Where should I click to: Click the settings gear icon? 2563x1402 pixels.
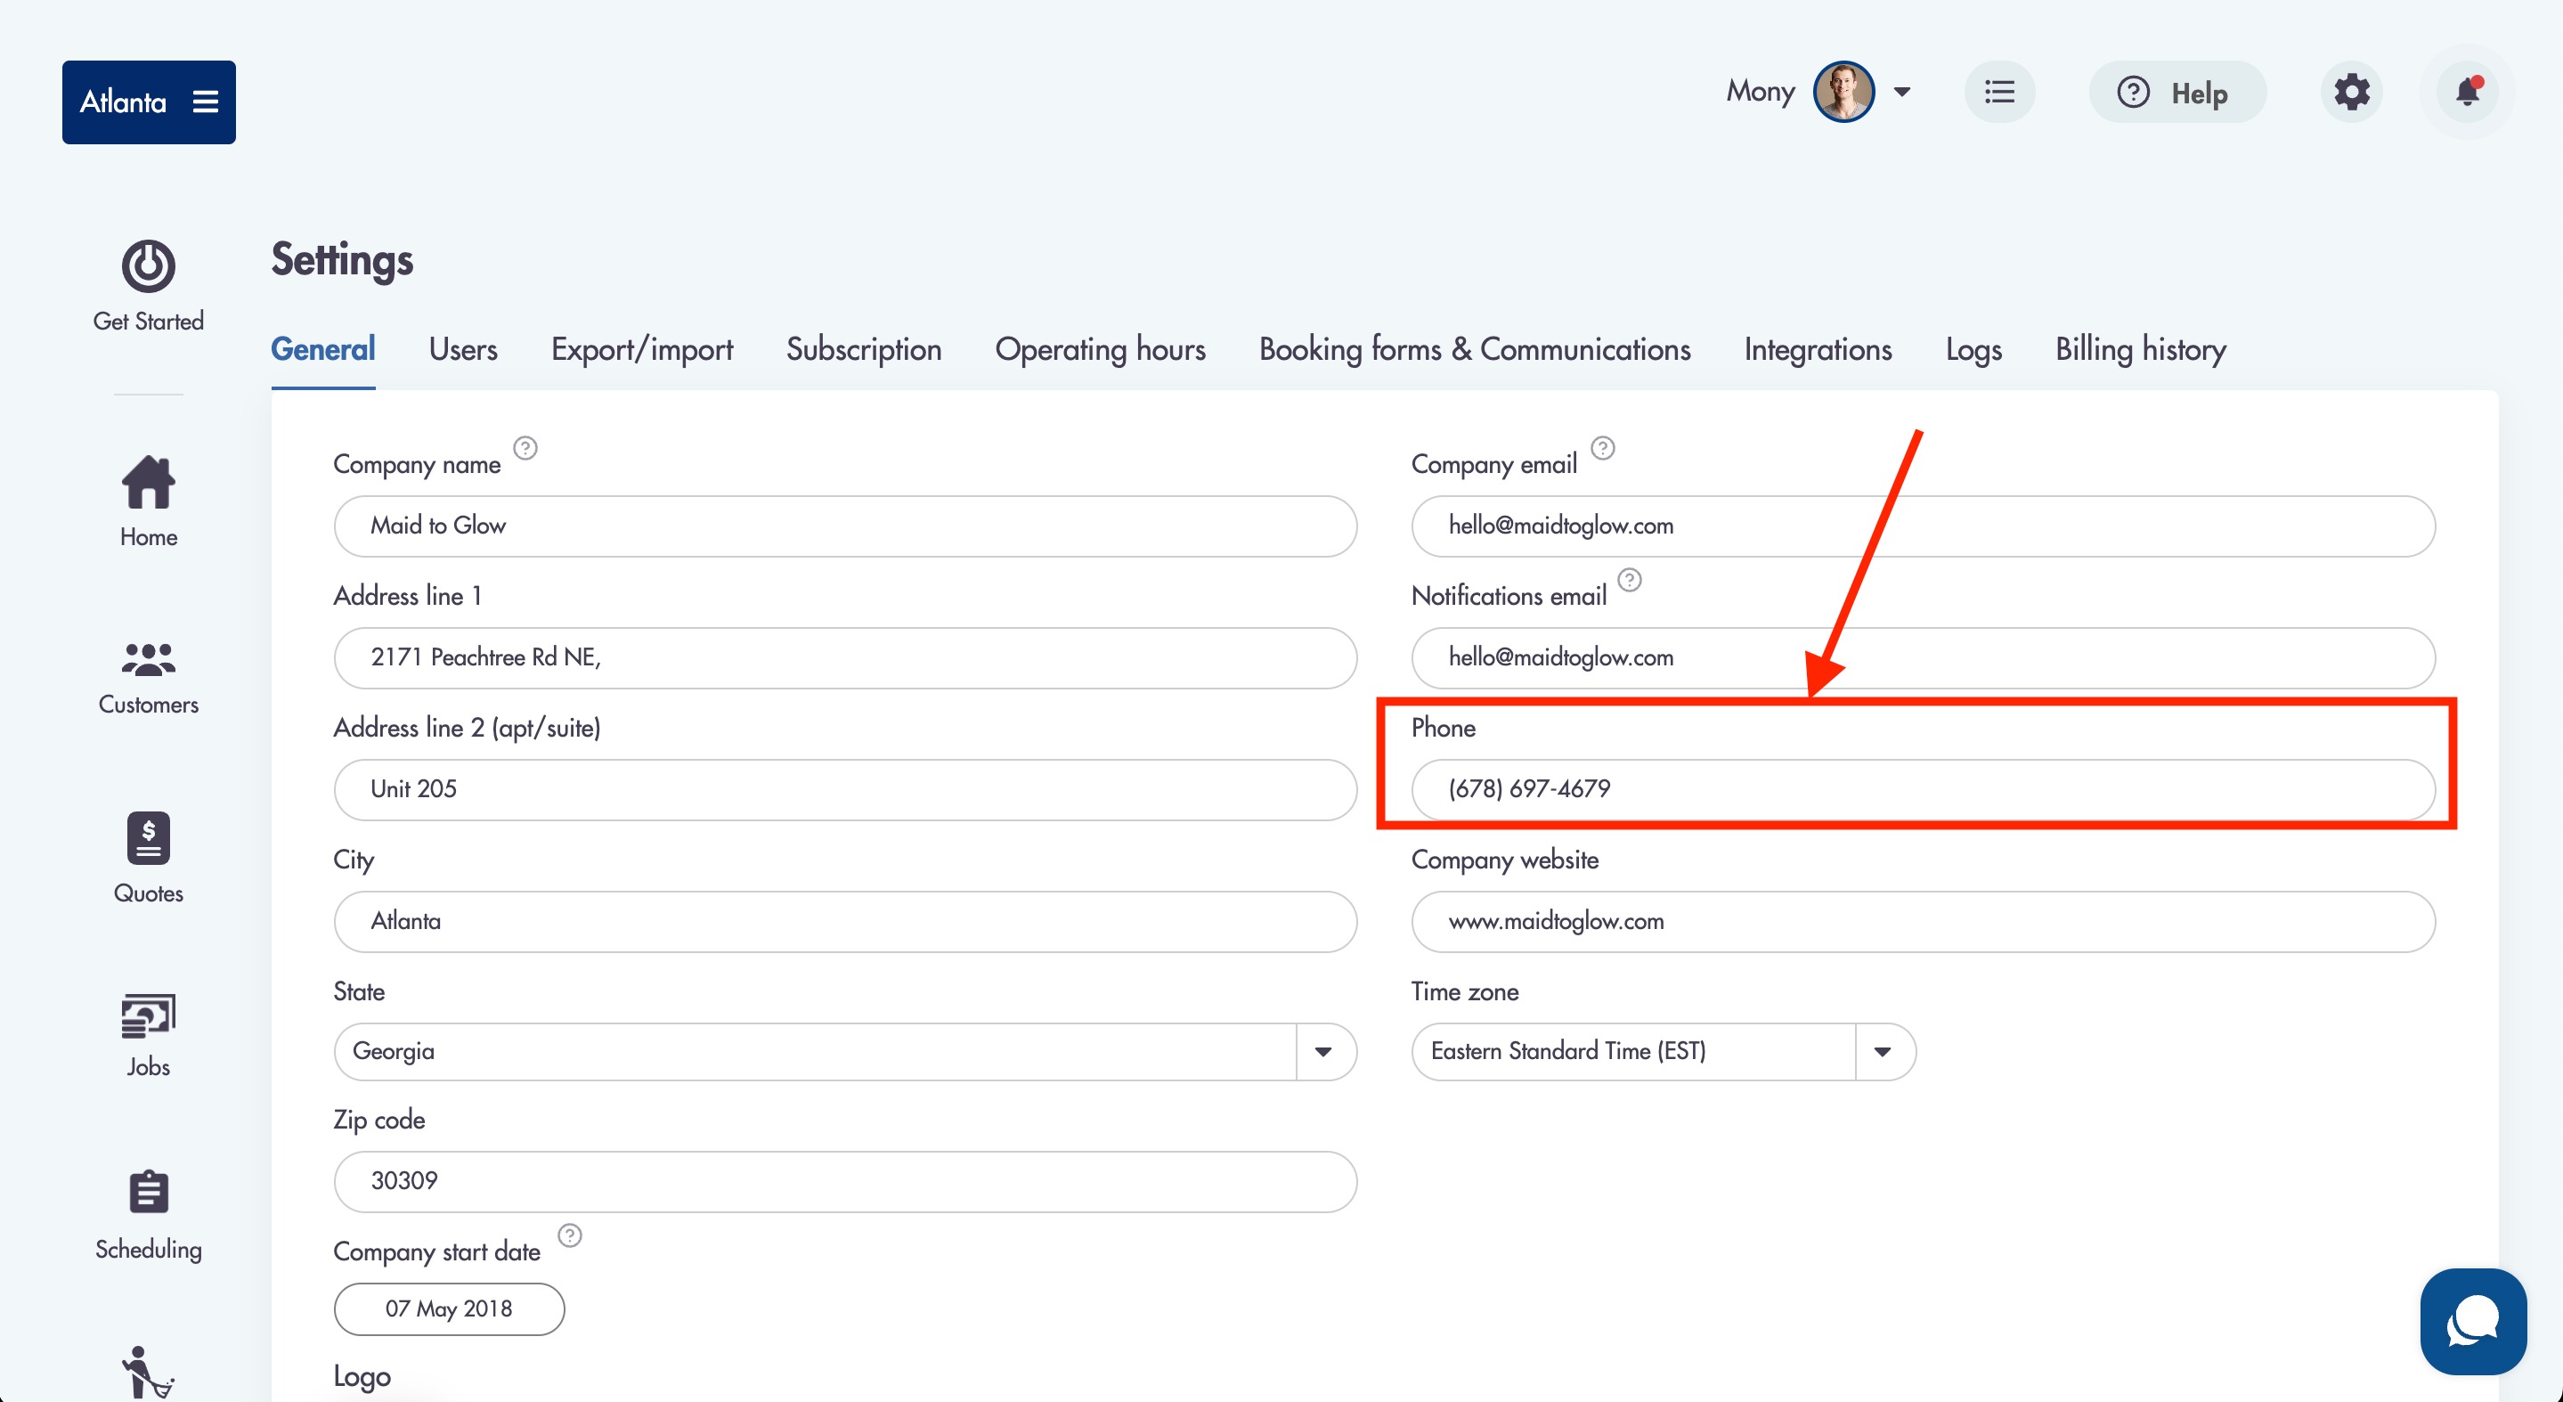pos(2351,92)
